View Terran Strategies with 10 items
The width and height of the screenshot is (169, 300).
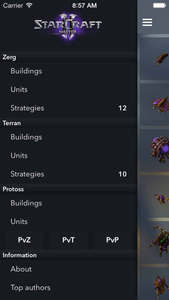[x=27, y=174]
